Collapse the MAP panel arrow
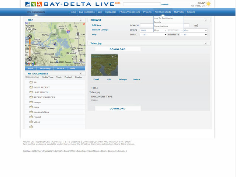The width and height of the screenshot is (236, 177). [x=80, y=20]
